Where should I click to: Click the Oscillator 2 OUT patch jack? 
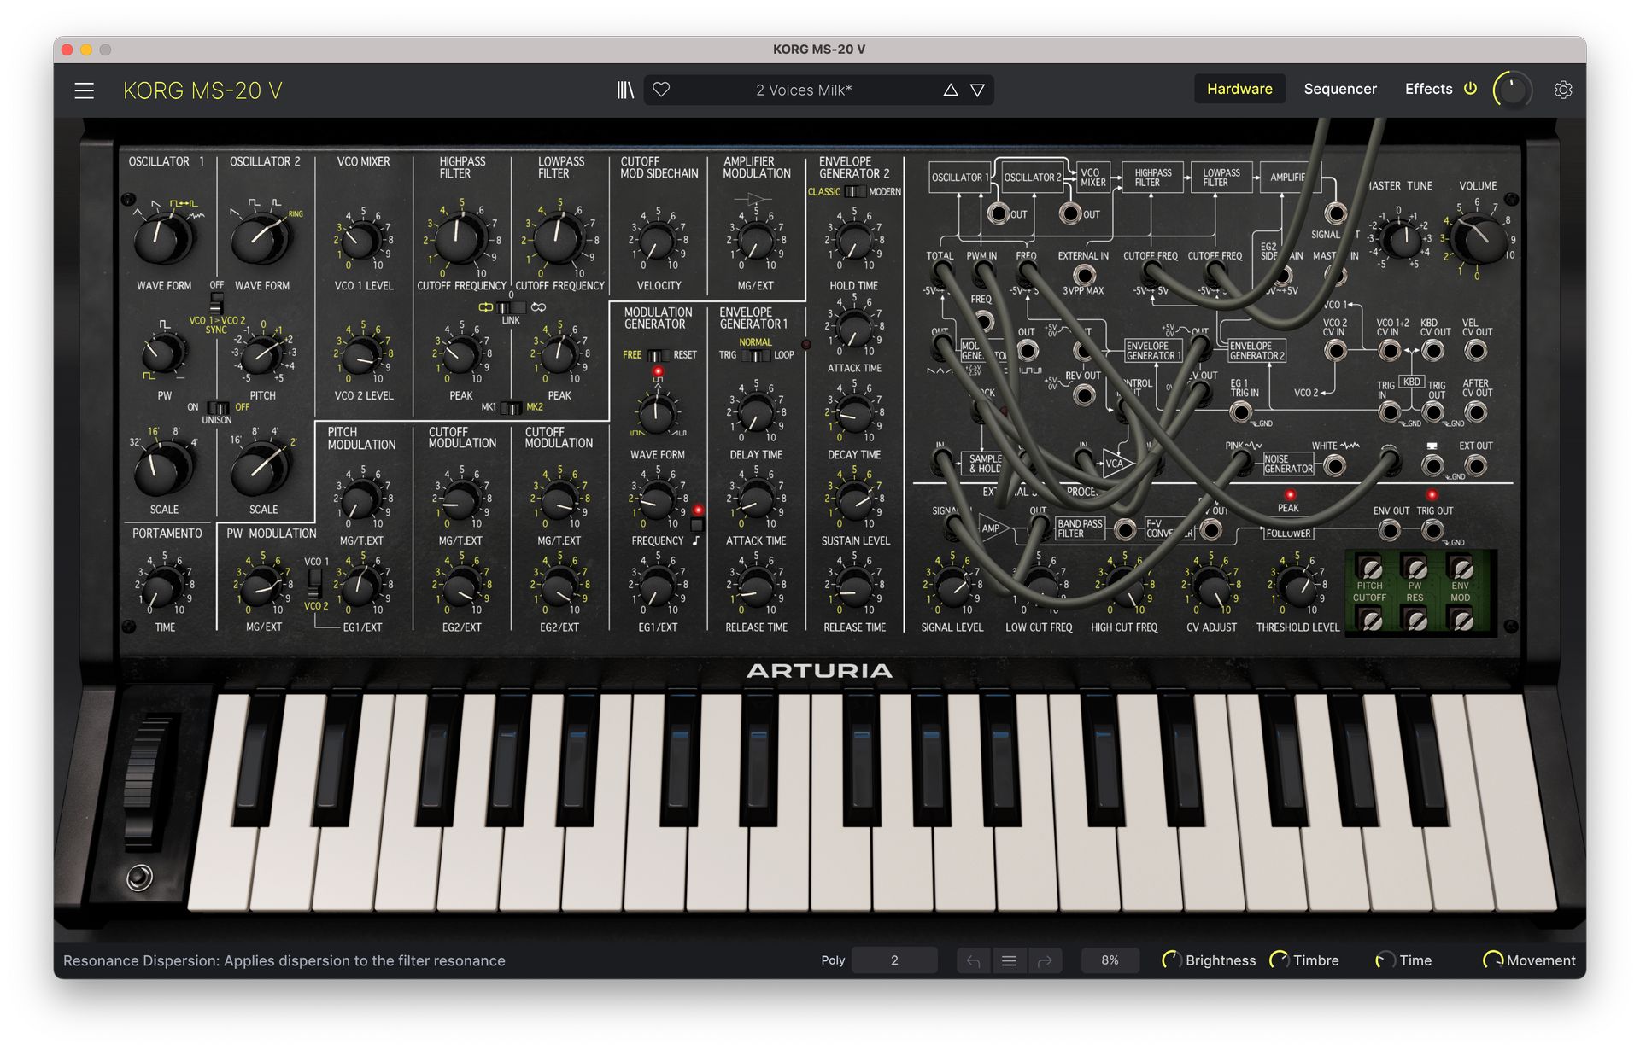[1070, 213]
